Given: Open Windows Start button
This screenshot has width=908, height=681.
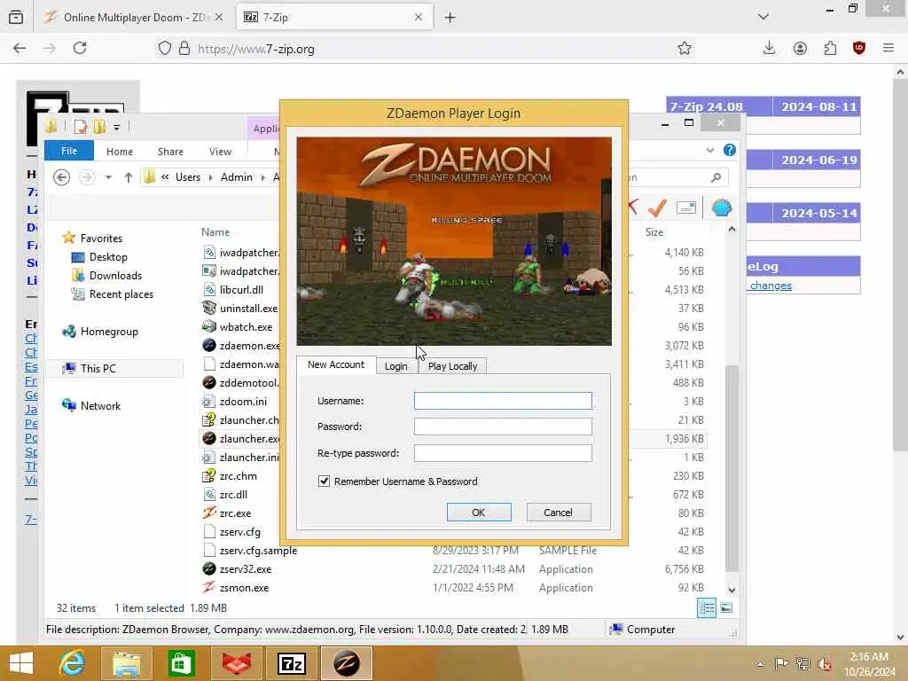Looking at the screenshot, I should coord(21,663).
